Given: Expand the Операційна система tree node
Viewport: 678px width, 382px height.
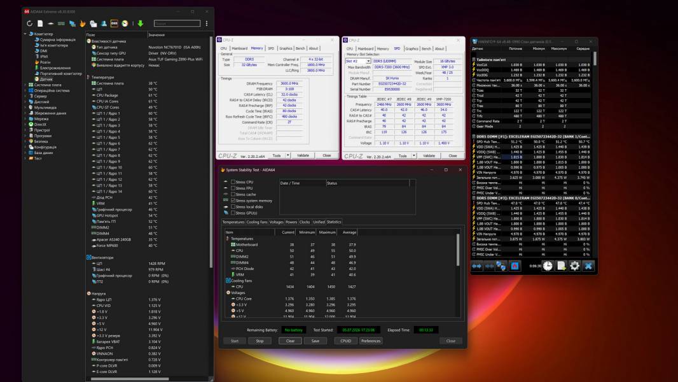Looking at the screenshot, I should [x=25, y=90].
